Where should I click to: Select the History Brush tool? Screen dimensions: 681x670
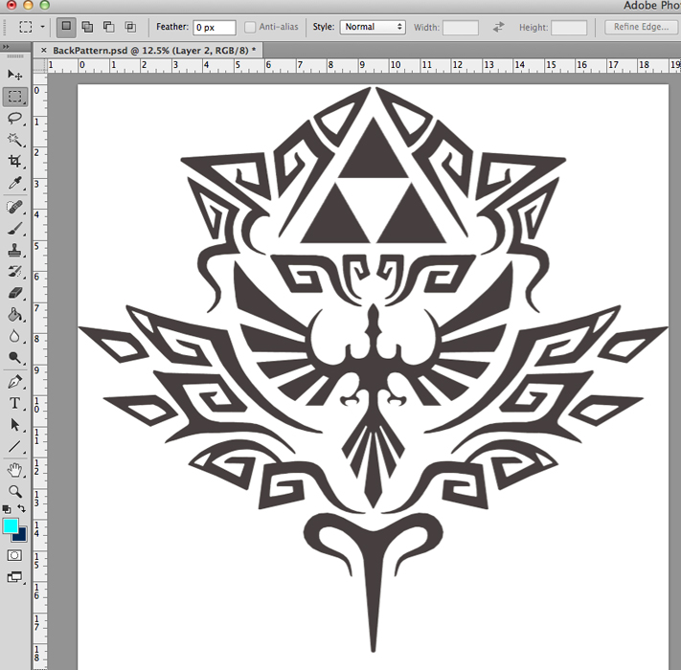(14, 272)
